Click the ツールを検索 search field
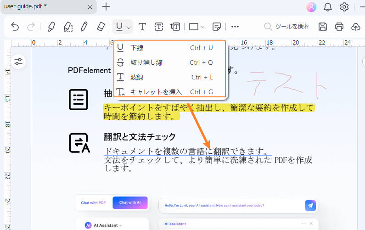365x230 pixels. (287, 27)
